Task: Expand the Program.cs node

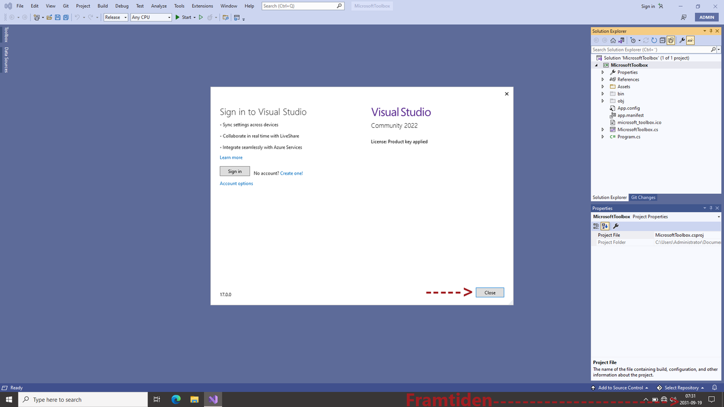Action: pyautogui.click(x=602, y=137)
